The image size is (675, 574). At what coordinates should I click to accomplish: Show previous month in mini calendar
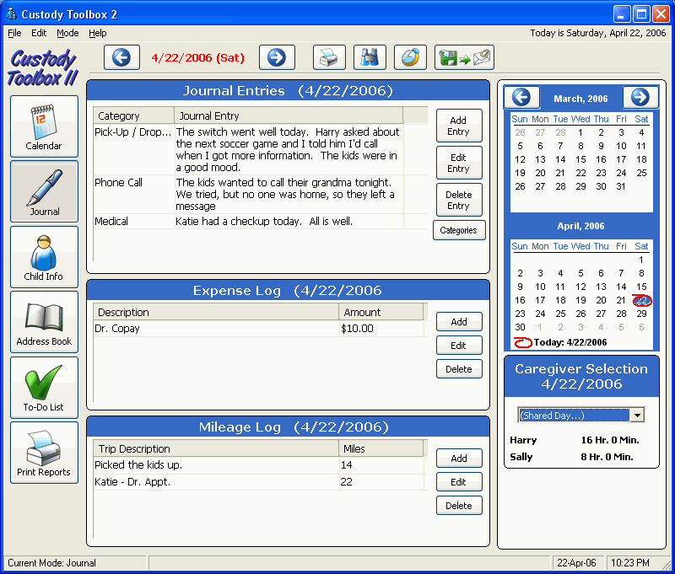(521, 98)
